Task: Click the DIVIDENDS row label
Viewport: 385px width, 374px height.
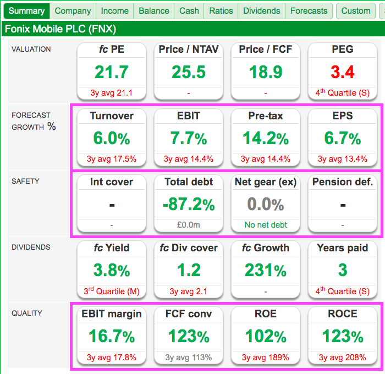Action: point(31,248)
